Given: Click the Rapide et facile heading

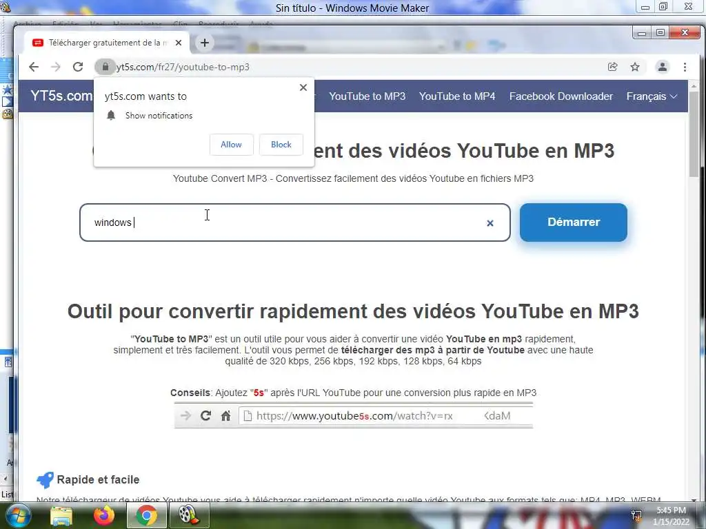Looking at the screenshot, I should 98,479.
